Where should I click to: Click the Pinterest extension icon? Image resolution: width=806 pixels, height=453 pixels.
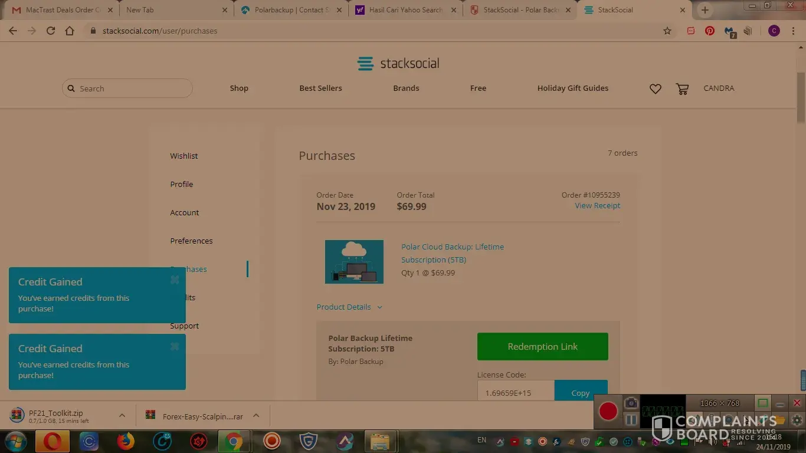pos(710,31)
